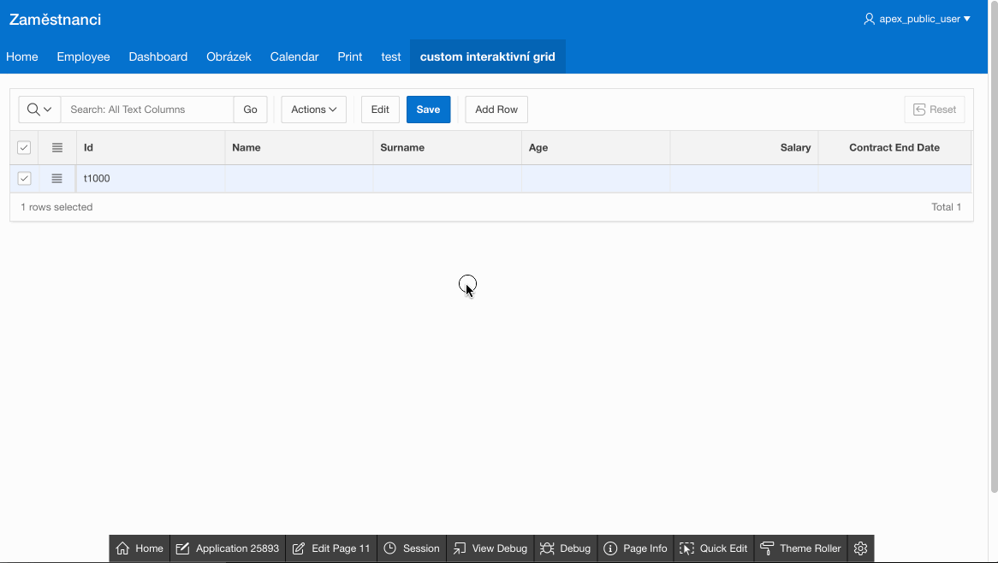Open Session clock icon in toolbar
998x563 pixels.
coord(390,548)
